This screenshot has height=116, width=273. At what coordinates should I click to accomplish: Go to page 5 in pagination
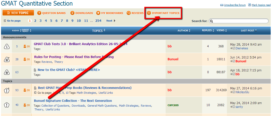click(51, 21)
